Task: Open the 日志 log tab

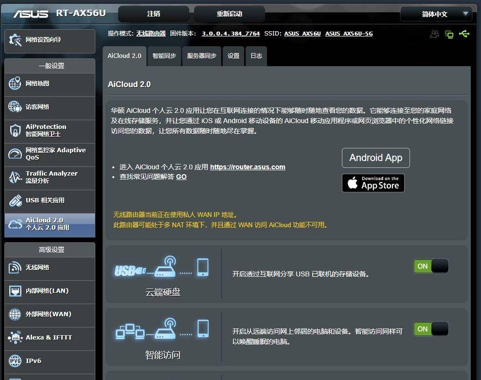Action: (256, 56)
